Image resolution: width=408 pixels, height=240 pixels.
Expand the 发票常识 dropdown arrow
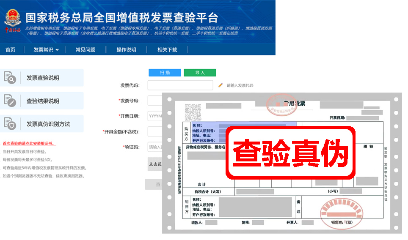pos(57,50)
